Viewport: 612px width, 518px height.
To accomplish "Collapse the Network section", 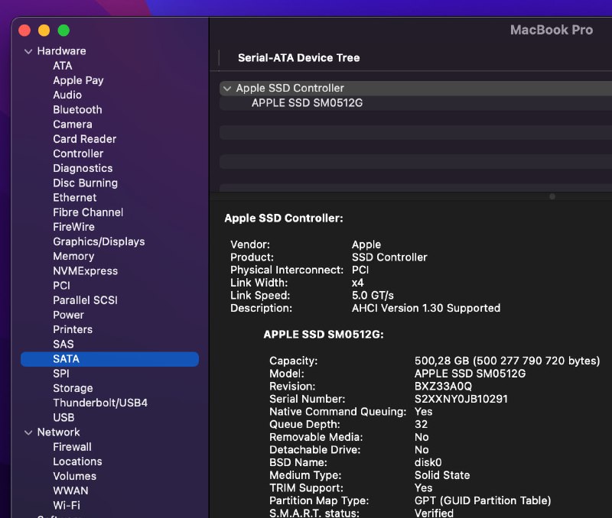I will tap(28, 432).
